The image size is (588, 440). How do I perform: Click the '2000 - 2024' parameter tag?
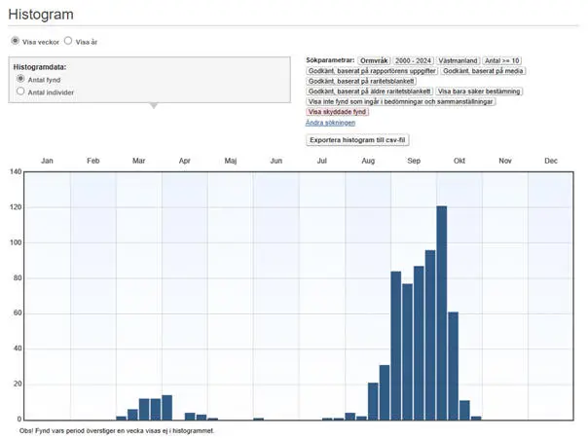point(414,60)
